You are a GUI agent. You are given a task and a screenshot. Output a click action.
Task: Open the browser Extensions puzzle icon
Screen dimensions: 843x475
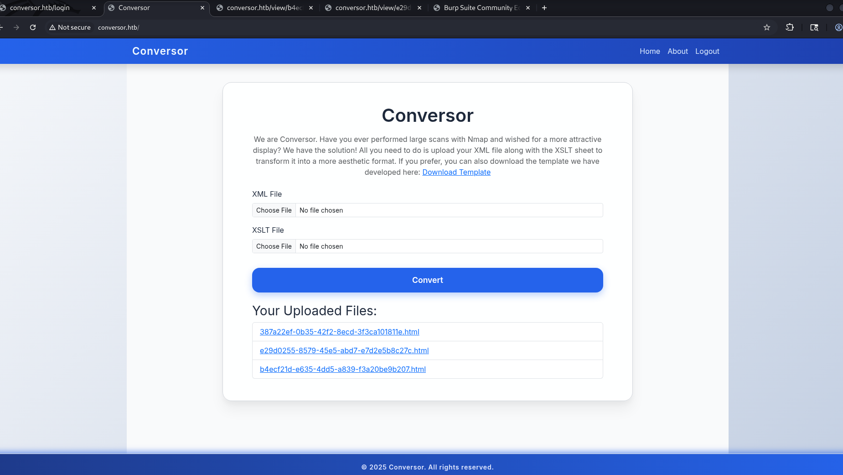point(790,27)
